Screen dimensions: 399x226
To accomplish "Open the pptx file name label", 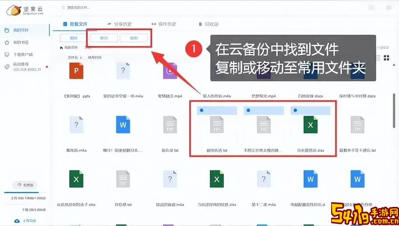I will 76,96.
